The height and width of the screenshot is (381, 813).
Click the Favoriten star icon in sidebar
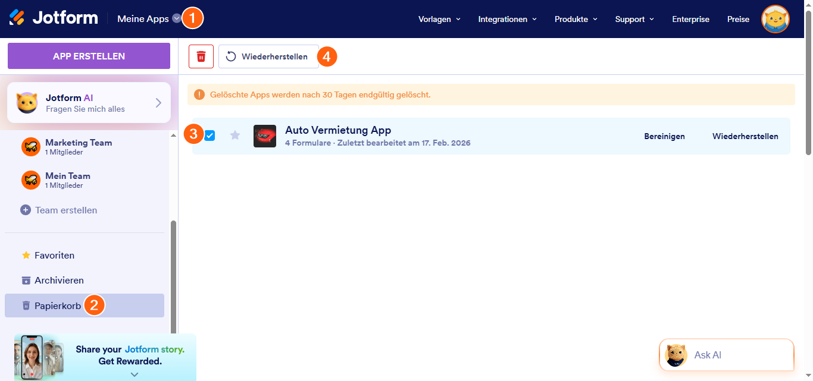(x=26, y=255)
